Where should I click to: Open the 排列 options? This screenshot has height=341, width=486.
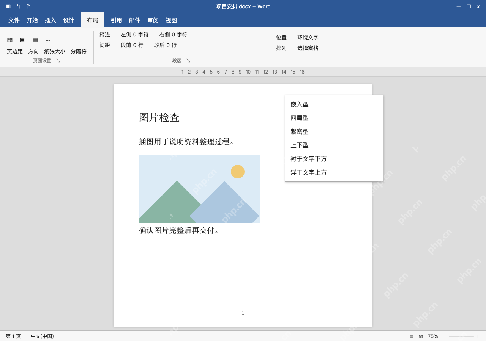pyautogui.click(x=281, y=48)
